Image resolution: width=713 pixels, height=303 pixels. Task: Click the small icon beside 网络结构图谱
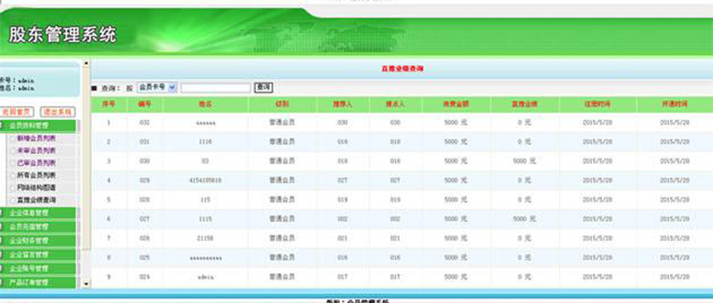[x=13, y=188]
